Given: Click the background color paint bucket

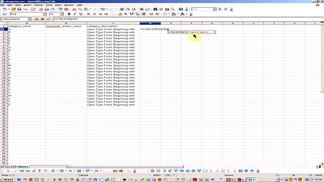Looking at the screenshot, I should [174, 14].
